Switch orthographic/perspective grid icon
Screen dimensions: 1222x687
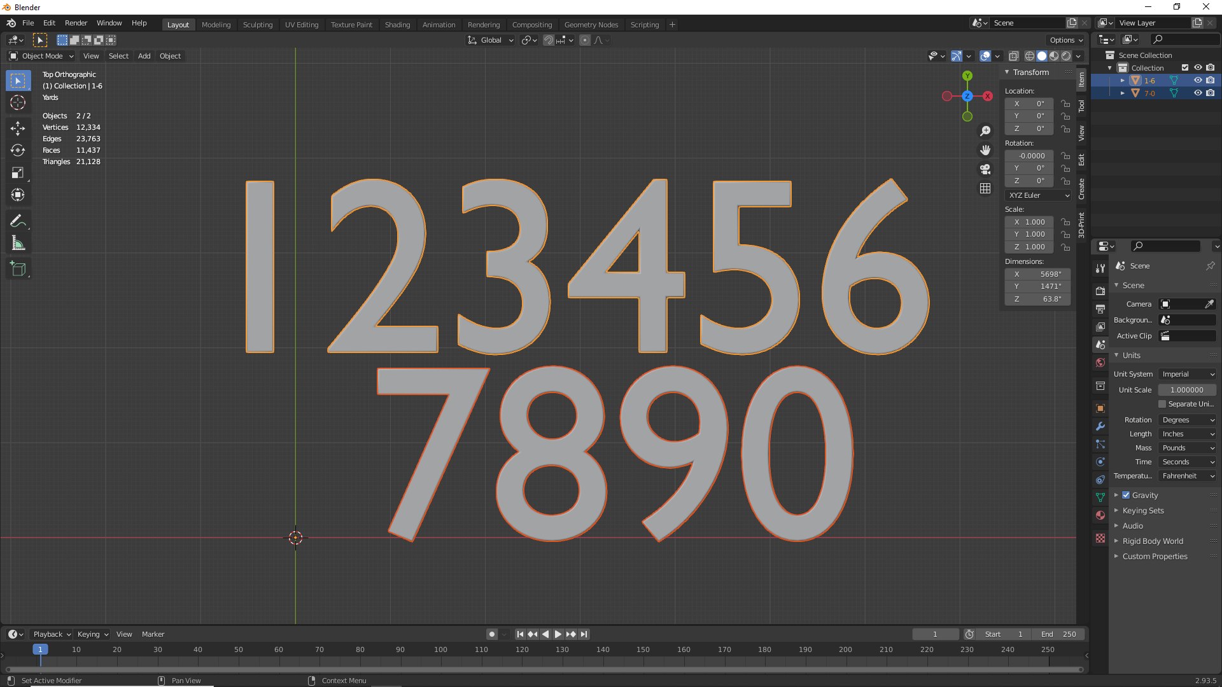985,188
